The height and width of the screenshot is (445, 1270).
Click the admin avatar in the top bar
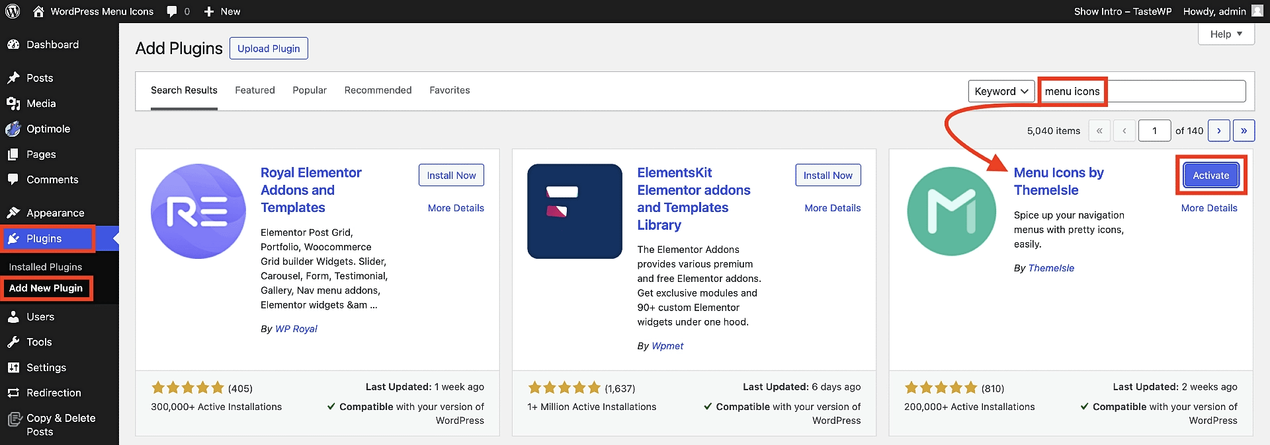click(x=1257, y=11)
